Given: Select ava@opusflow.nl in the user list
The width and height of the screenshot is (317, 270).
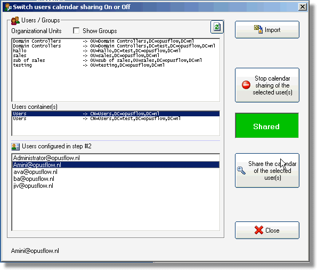Looking at the screenshot, I should (x=116, y=172).
